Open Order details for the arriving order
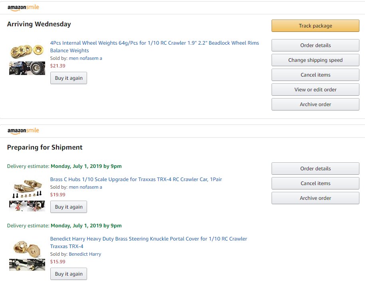365x284 pixels. [x=315, y=45]
